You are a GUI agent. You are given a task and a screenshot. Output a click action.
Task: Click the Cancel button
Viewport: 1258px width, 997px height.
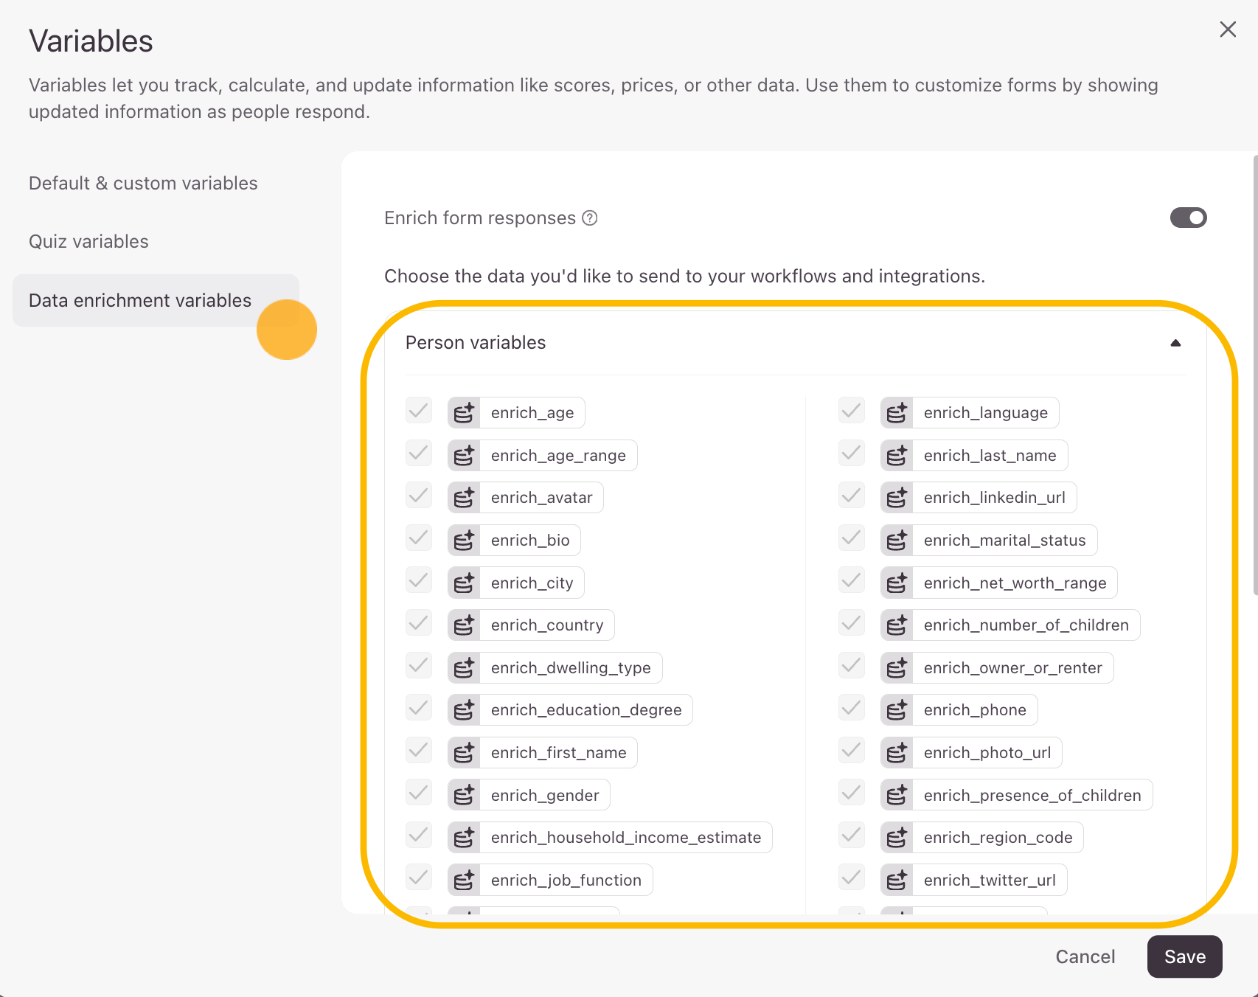coord(1085,956)
